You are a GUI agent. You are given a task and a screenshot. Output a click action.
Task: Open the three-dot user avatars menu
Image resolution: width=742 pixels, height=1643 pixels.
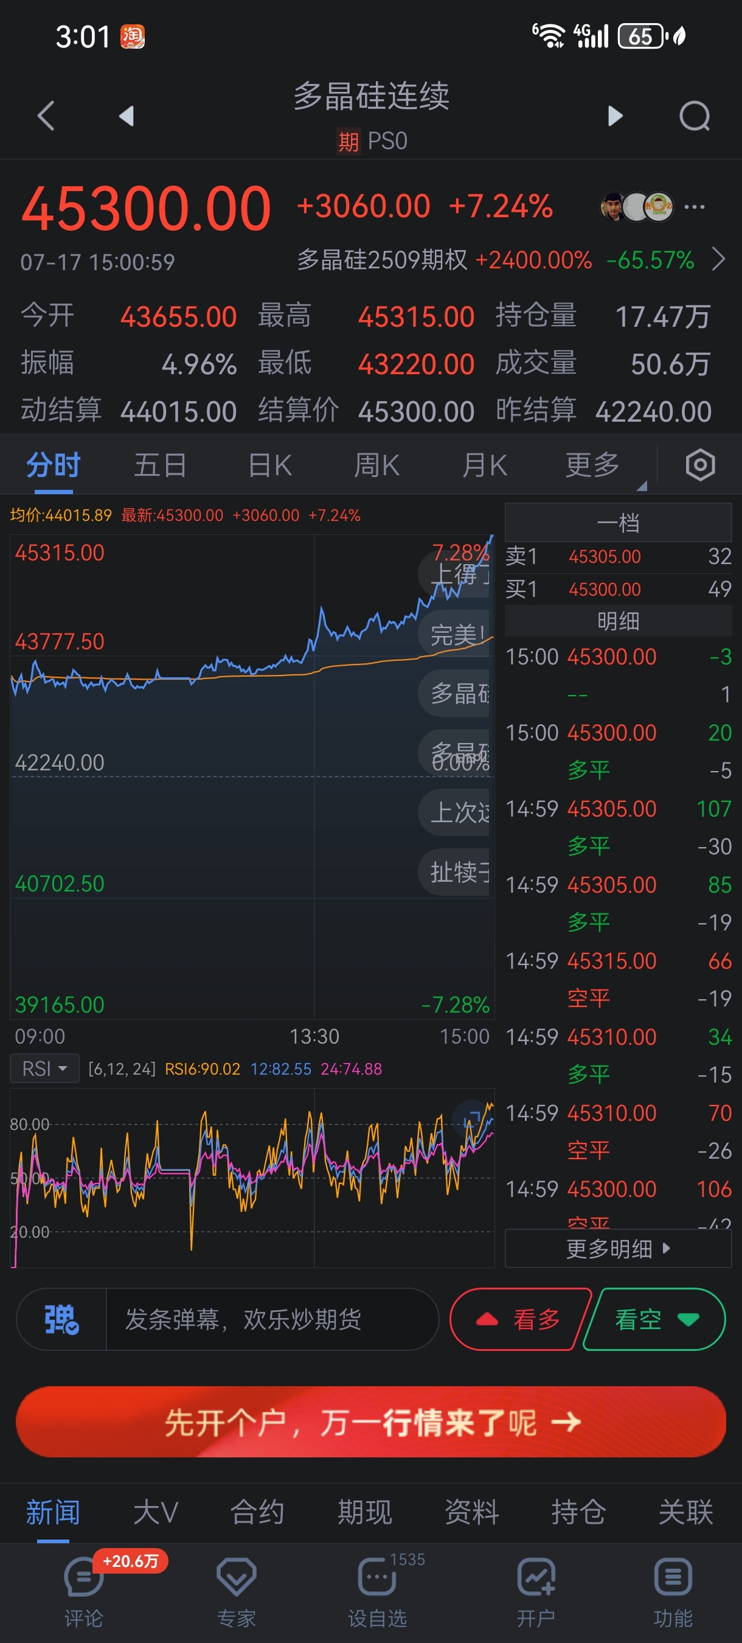(x=694, y=207)
